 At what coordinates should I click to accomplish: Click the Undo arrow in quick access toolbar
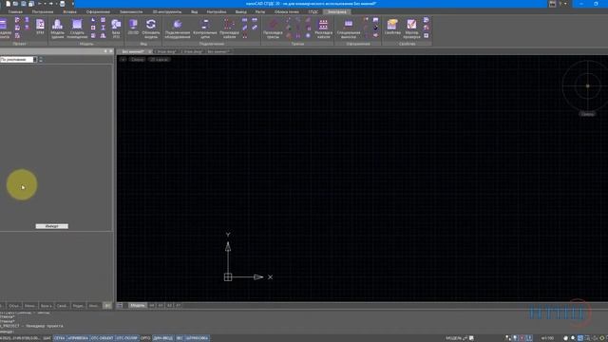40,4
